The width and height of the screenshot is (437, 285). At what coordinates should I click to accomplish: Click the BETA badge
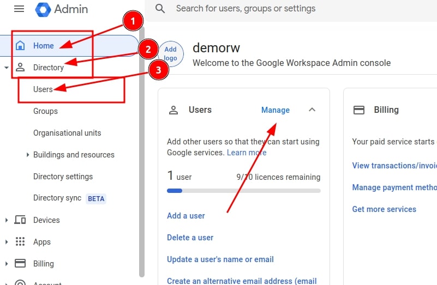[x=96, y=199]
